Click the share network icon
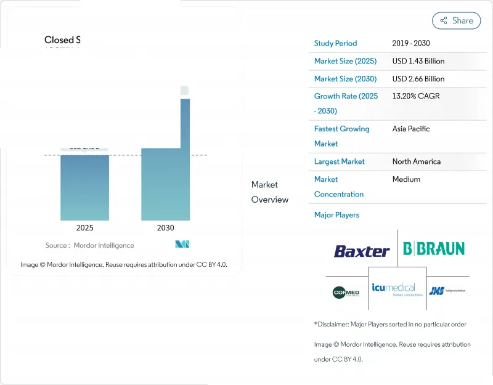The image size is (493, 385). (442, 20)
